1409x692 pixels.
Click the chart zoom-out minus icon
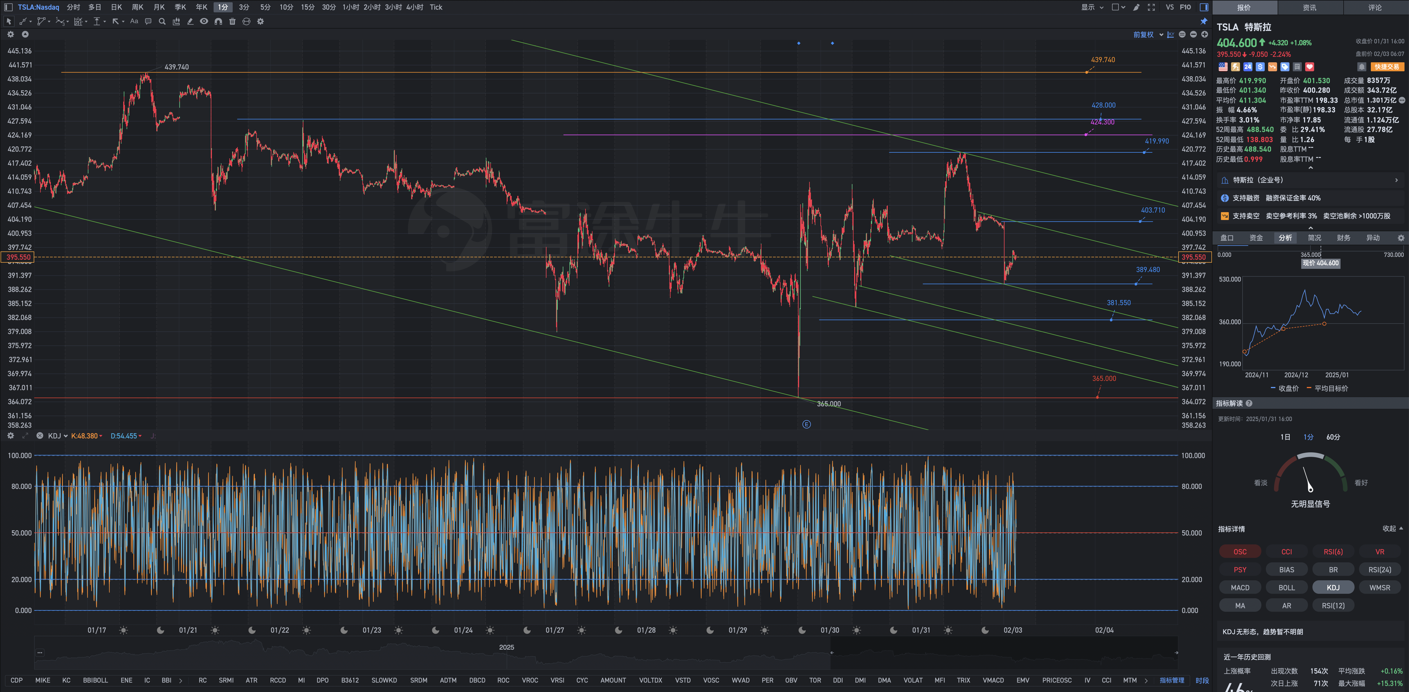[x=1193, y=35]
